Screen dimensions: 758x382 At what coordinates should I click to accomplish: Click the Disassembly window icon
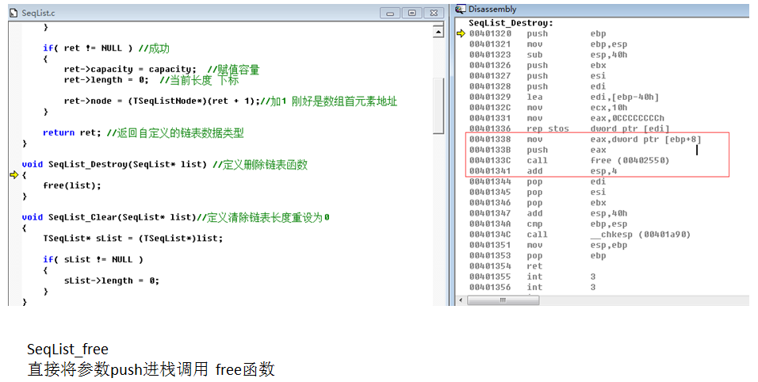461,10
